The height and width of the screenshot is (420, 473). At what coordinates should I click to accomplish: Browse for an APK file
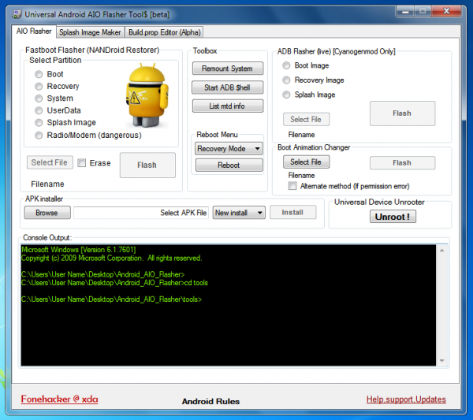click(x=47, y=213)
